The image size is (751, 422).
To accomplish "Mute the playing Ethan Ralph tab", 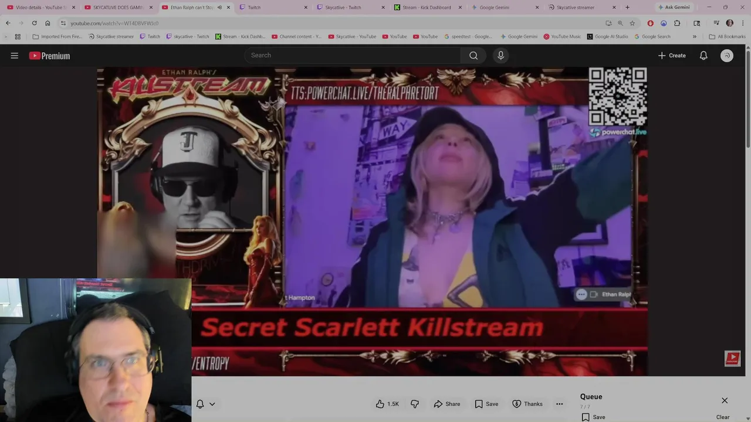I will pos(219,7).
